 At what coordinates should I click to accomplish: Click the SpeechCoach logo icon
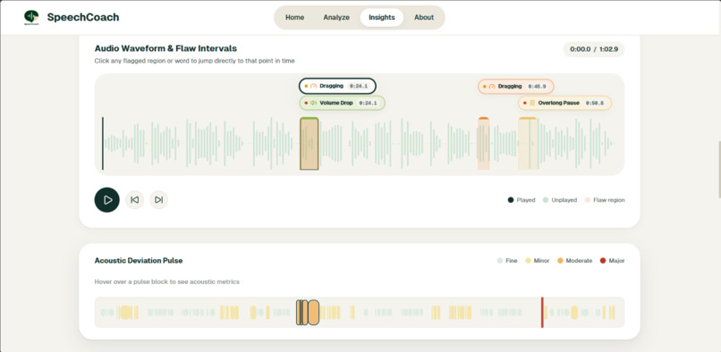tap(31, 17)
